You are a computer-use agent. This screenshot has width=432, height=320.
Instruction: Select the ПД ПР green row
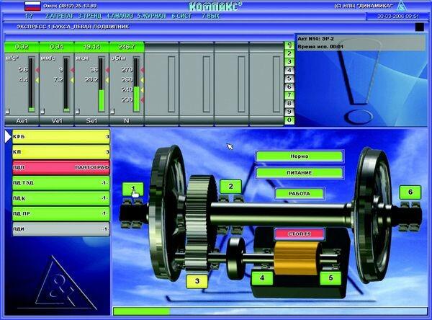61,213
